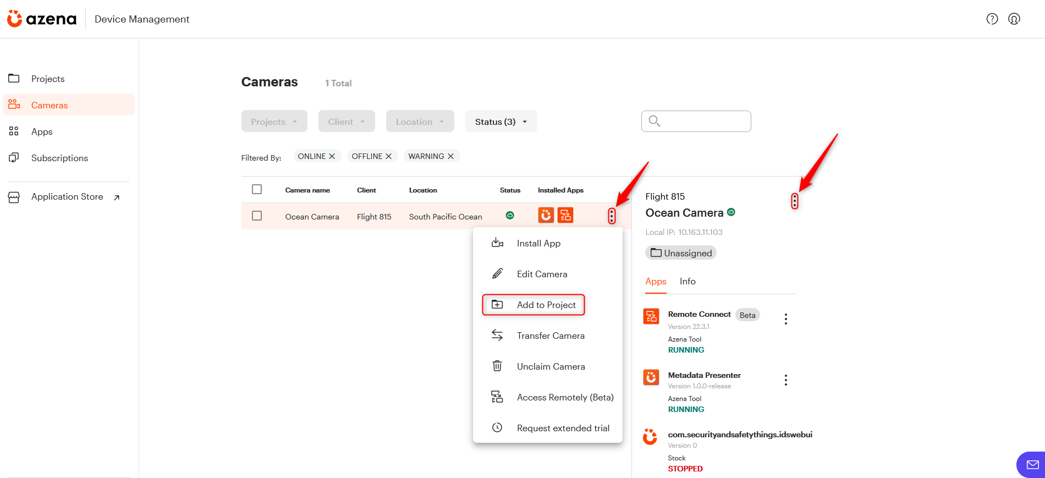Click the Metadata Presenter app name
1045x478 pixels.
pyautogui.click(x=704, y=375)
